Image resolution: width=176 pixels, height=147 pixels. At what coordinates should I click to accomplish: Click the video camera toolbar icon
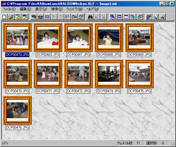click(74, 17)
